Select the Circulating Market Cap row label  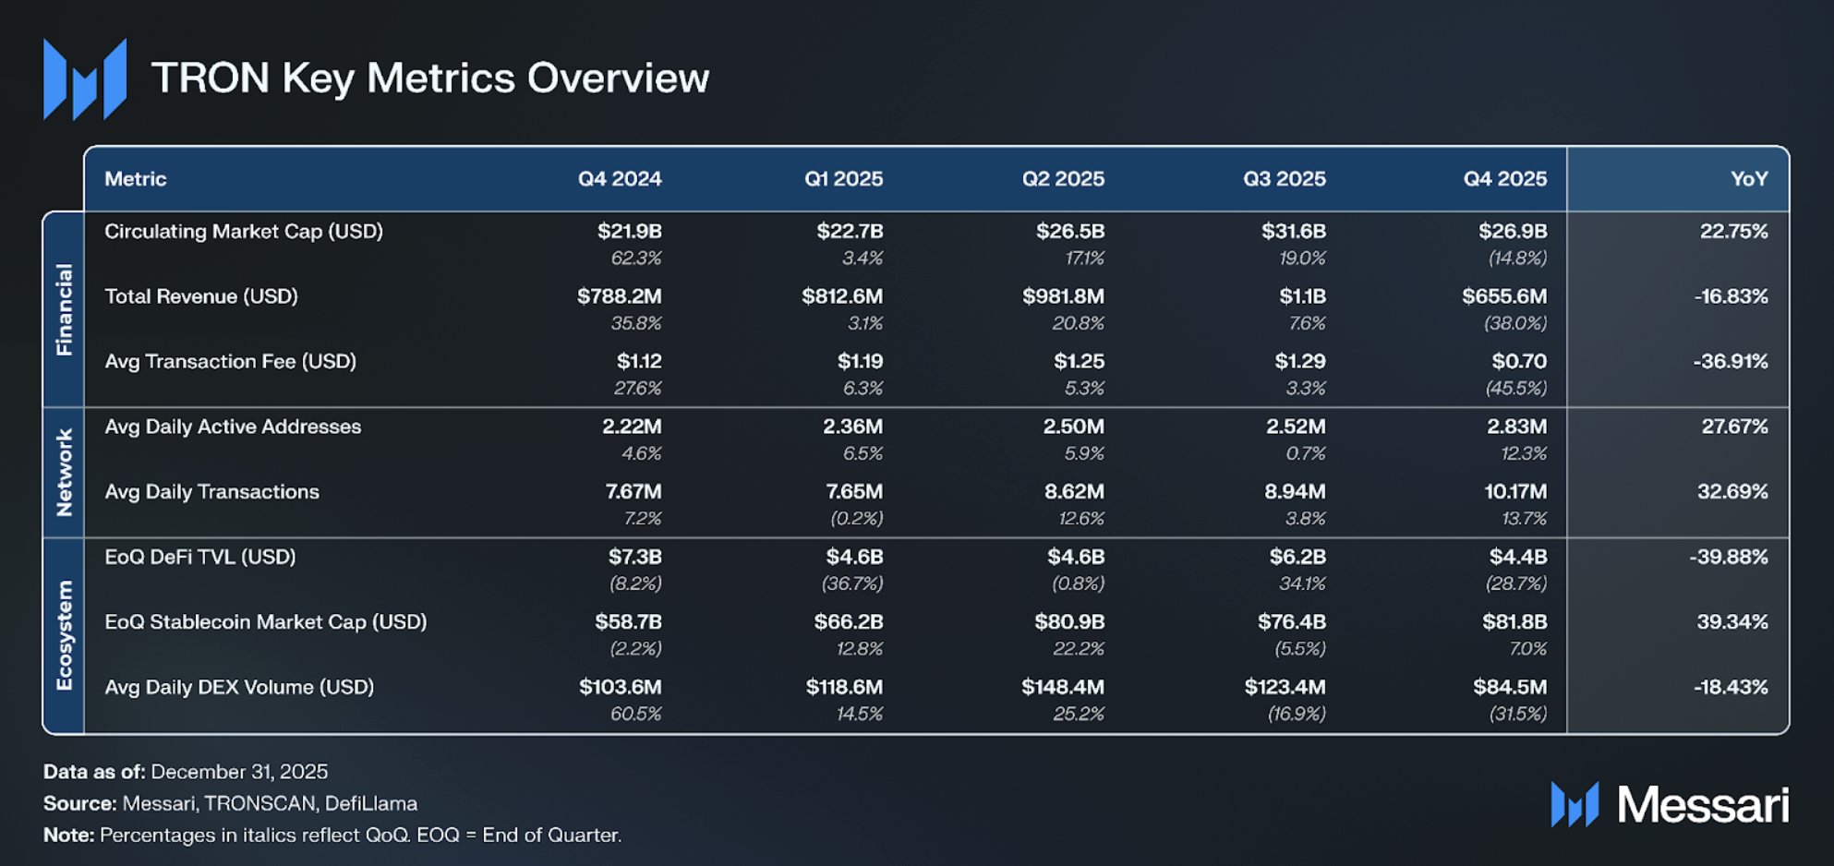[243, 232]
